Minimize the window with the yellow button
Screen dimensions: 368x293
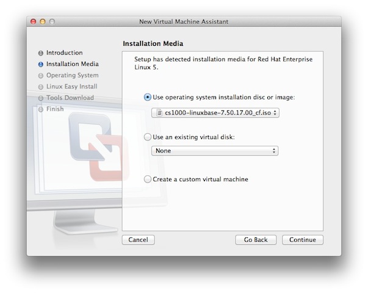(x=43, y=21)
